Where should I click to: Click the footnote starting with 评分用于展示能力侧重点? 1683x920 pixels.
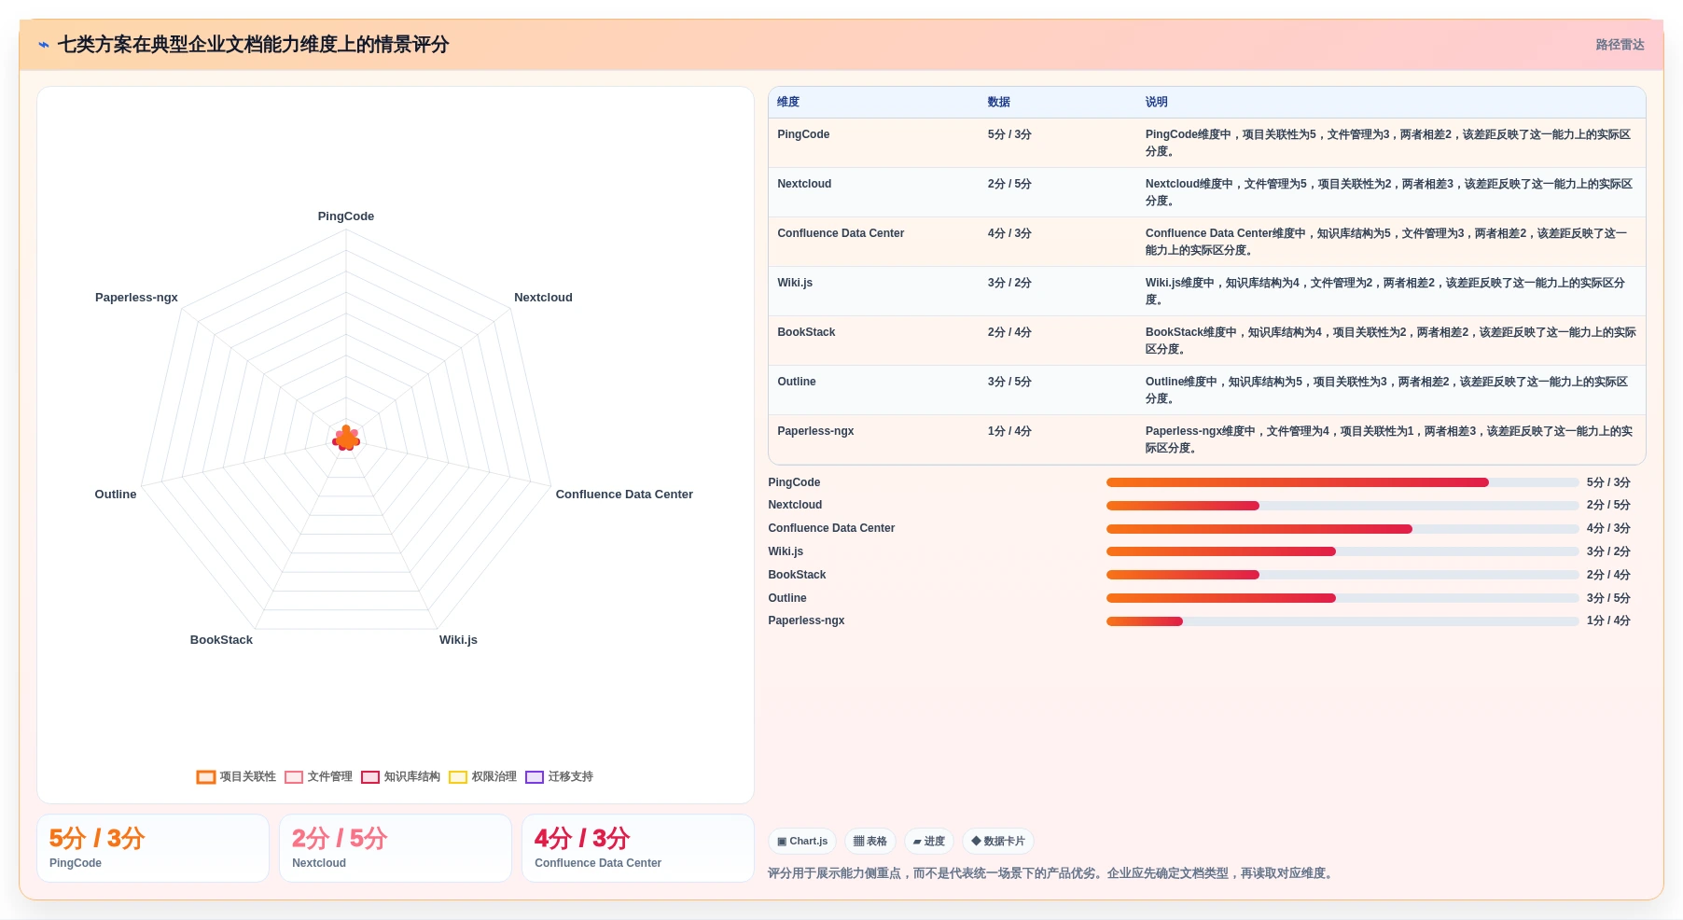coord(1051,873)
